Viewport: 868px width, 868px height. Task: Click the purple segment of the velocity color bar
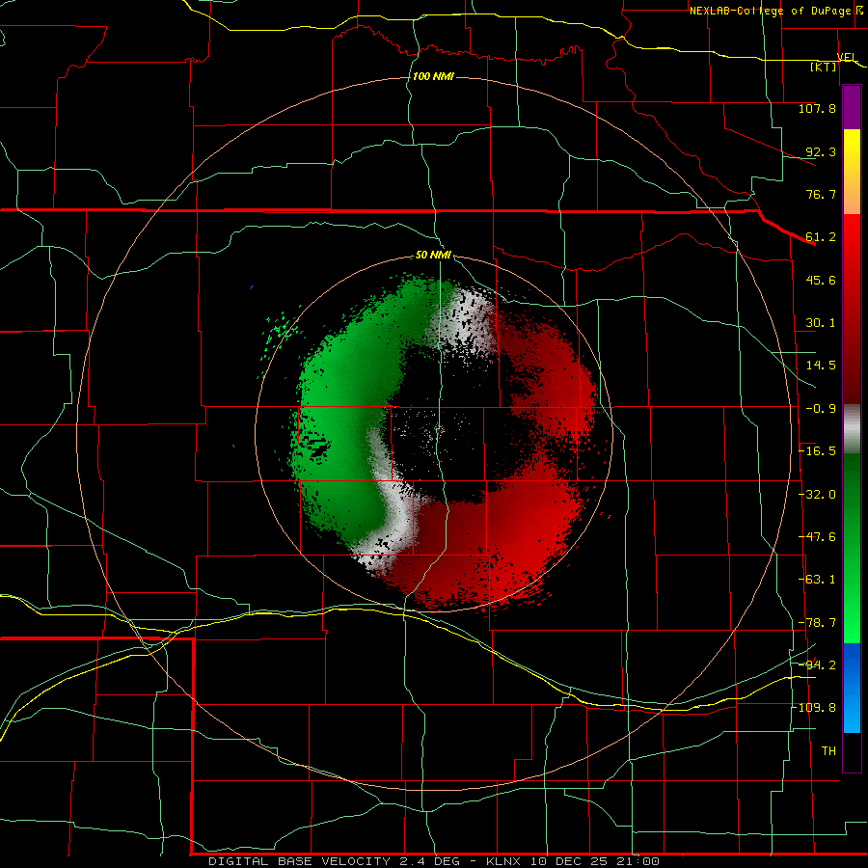point(852,107)
